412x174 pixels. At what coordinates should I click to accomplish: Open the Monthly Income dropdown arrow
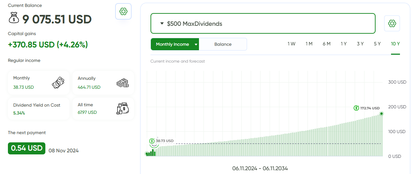tap(196, 44)
